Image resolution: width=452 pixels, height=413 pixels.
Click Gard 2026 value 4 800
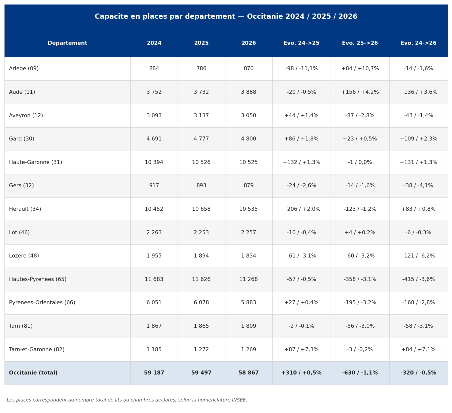click(248, 139)
